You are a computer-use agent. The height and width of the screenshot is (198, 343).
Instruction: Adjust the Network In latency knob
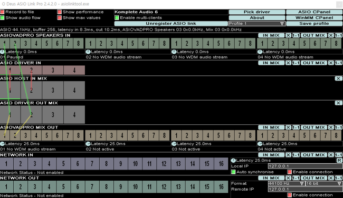[233, 161]
